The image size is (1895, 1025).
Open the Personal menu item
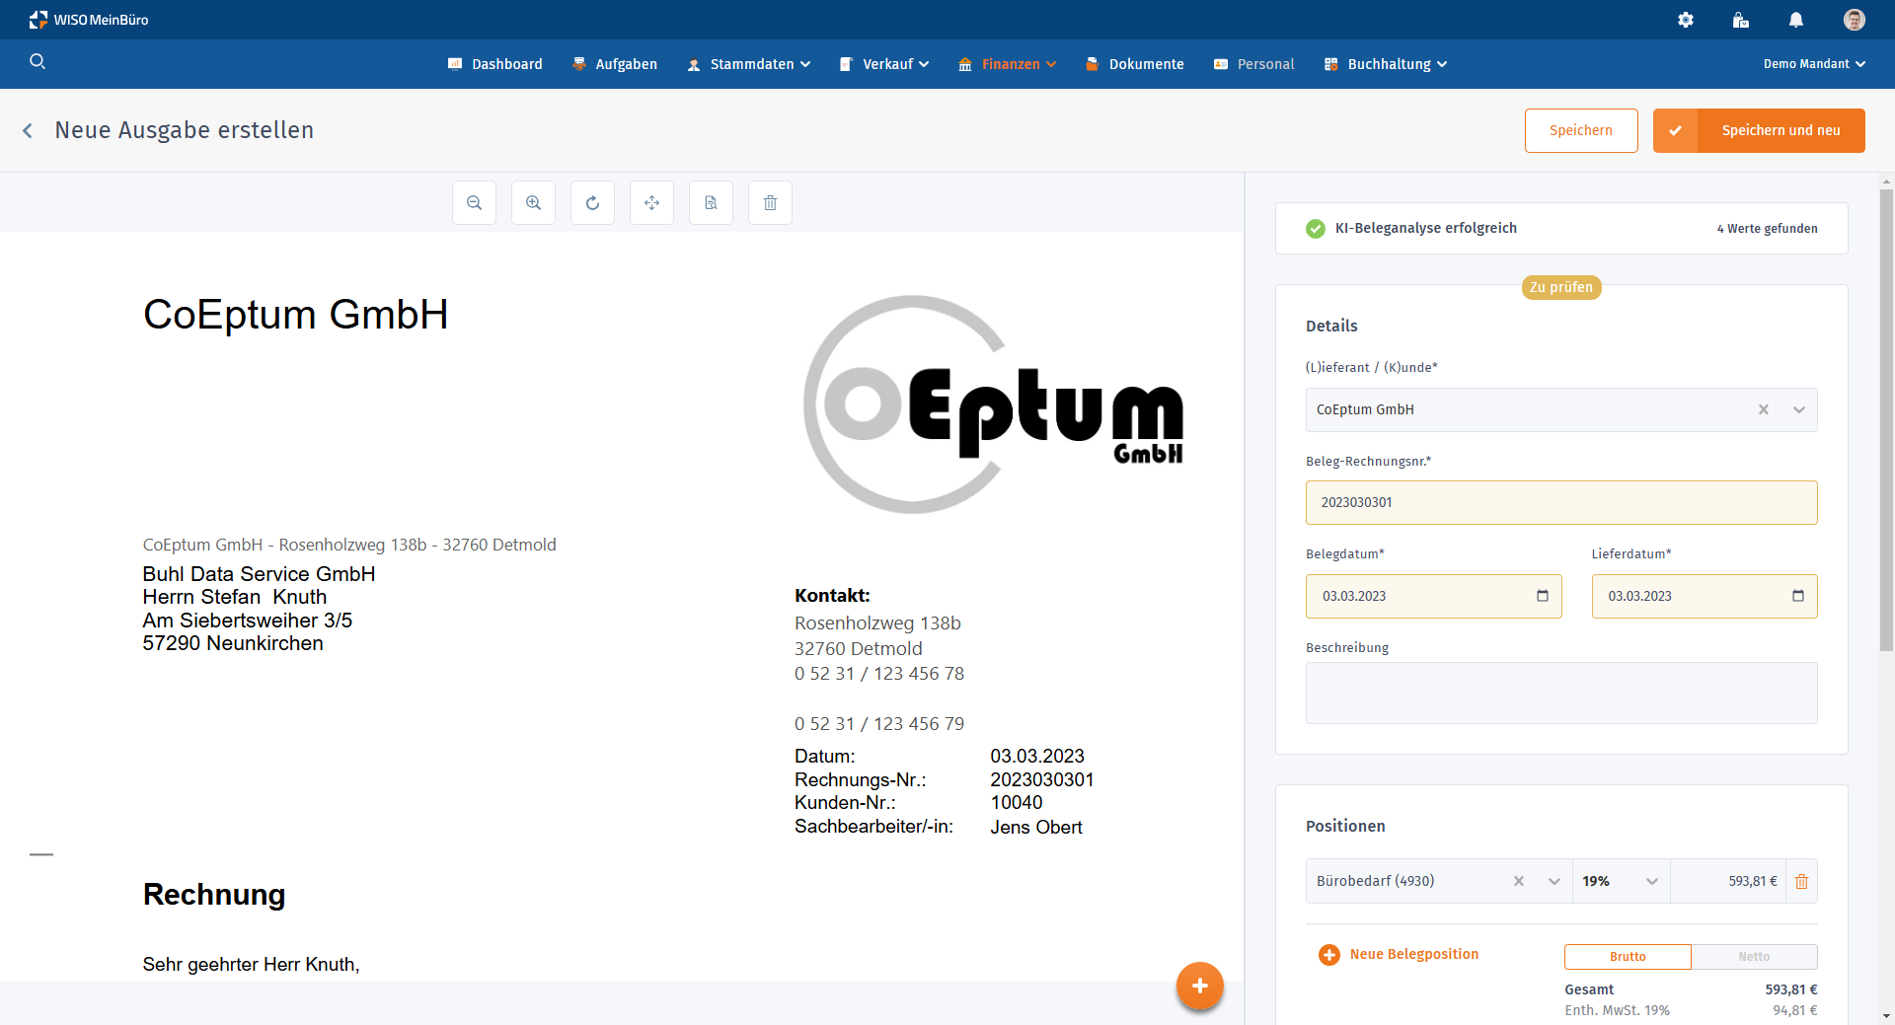[1254, 64]
